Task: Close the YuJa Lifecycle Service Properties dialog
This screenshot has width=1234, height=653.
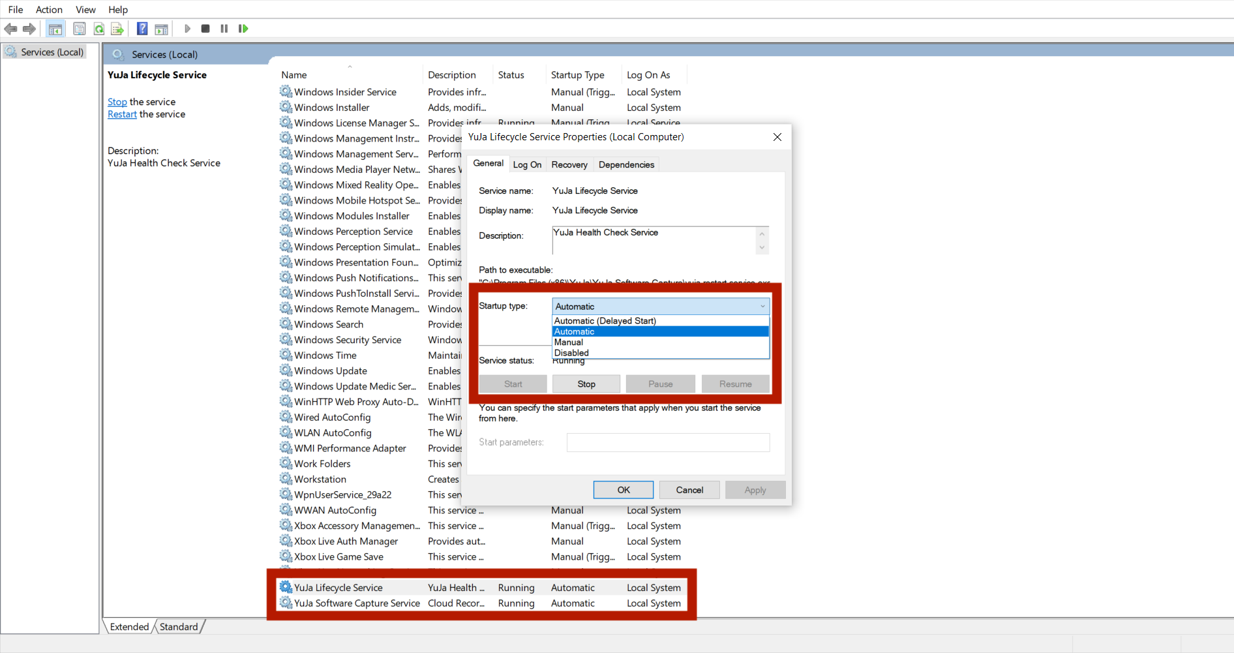Action: click(777, 137)
